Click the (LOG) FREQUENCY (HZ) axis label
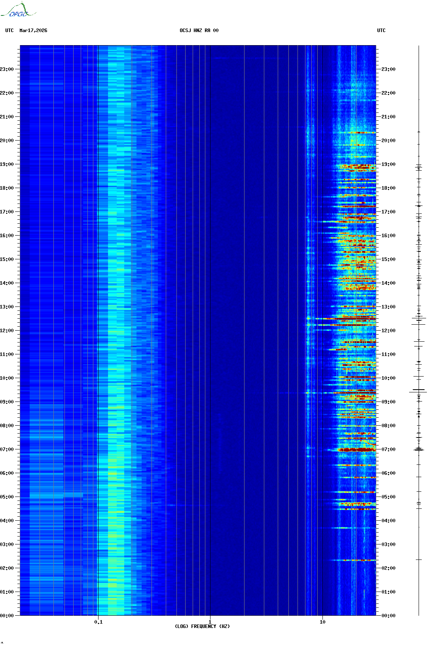436x647 pixels. (x=202, y=626)
